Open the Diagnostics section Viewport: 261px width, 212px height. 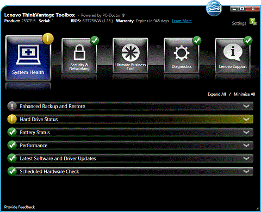pos(182,56)
